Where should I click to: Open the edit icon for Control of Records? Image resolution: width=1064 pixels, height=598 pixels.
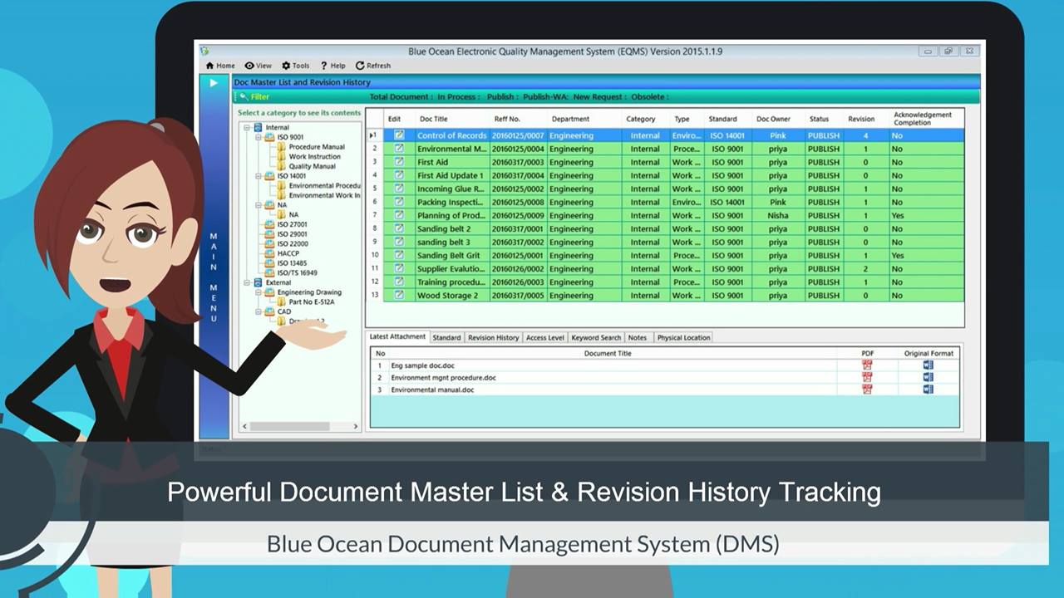399,135
